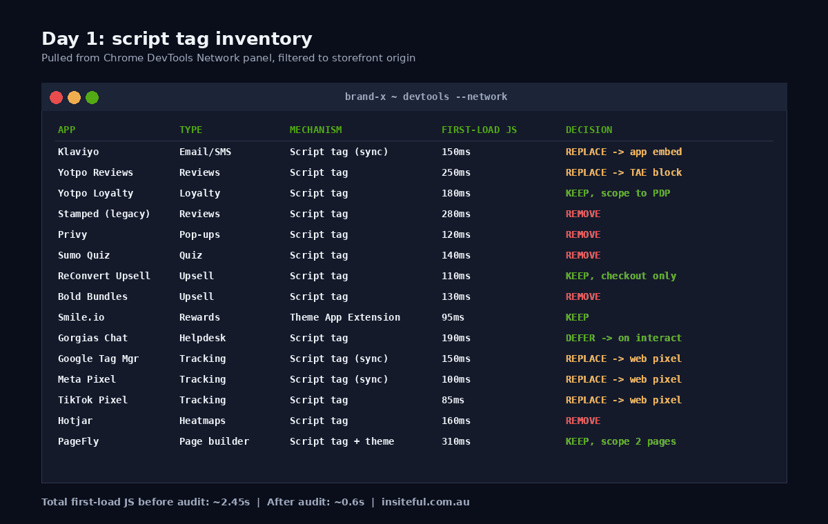Click the Helpdesk type cell
Screen dimensions: 828x524
click(202, 338)
